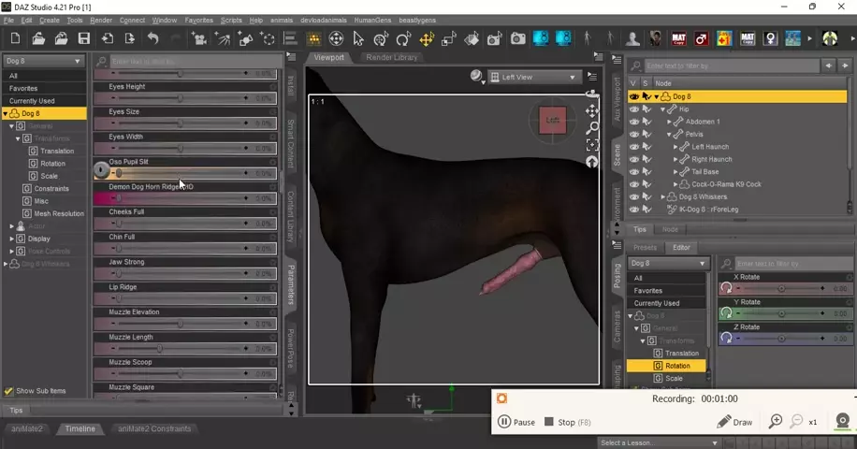857x449 pixels.
Task: Switch to the Render Library tab
Action: click(x=392, y=57)
